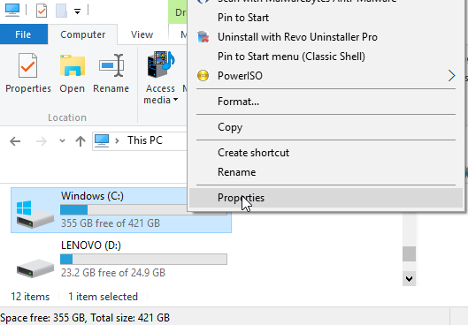
Task: Click the scrollbar down arrow
Action: click(409, 279)
